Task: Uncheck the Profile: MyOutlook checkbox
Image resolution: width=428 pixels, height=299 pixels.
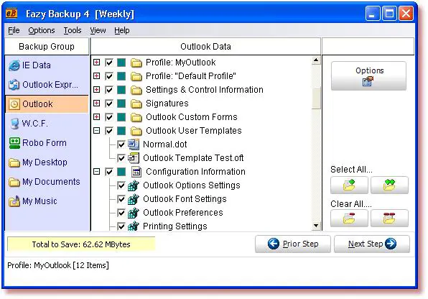Action: pos(109,63)
